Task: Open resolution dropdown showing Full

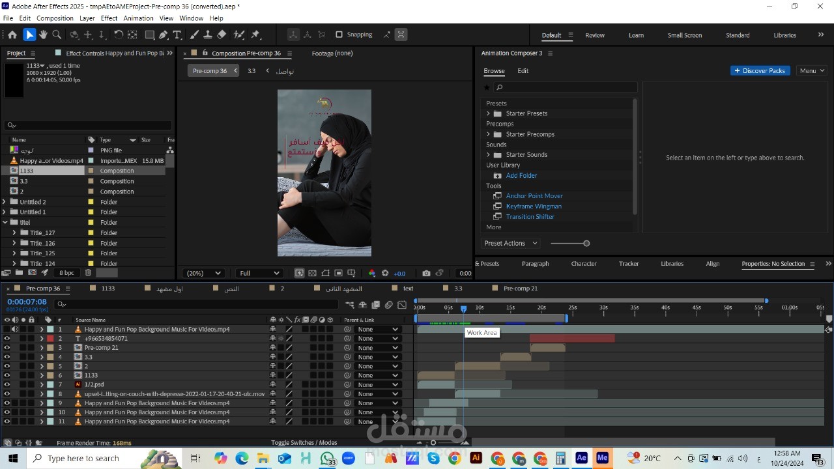Action: [259, 273]
